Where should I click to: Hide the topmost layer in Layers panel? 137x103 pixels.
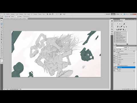[x=114, y=51]
